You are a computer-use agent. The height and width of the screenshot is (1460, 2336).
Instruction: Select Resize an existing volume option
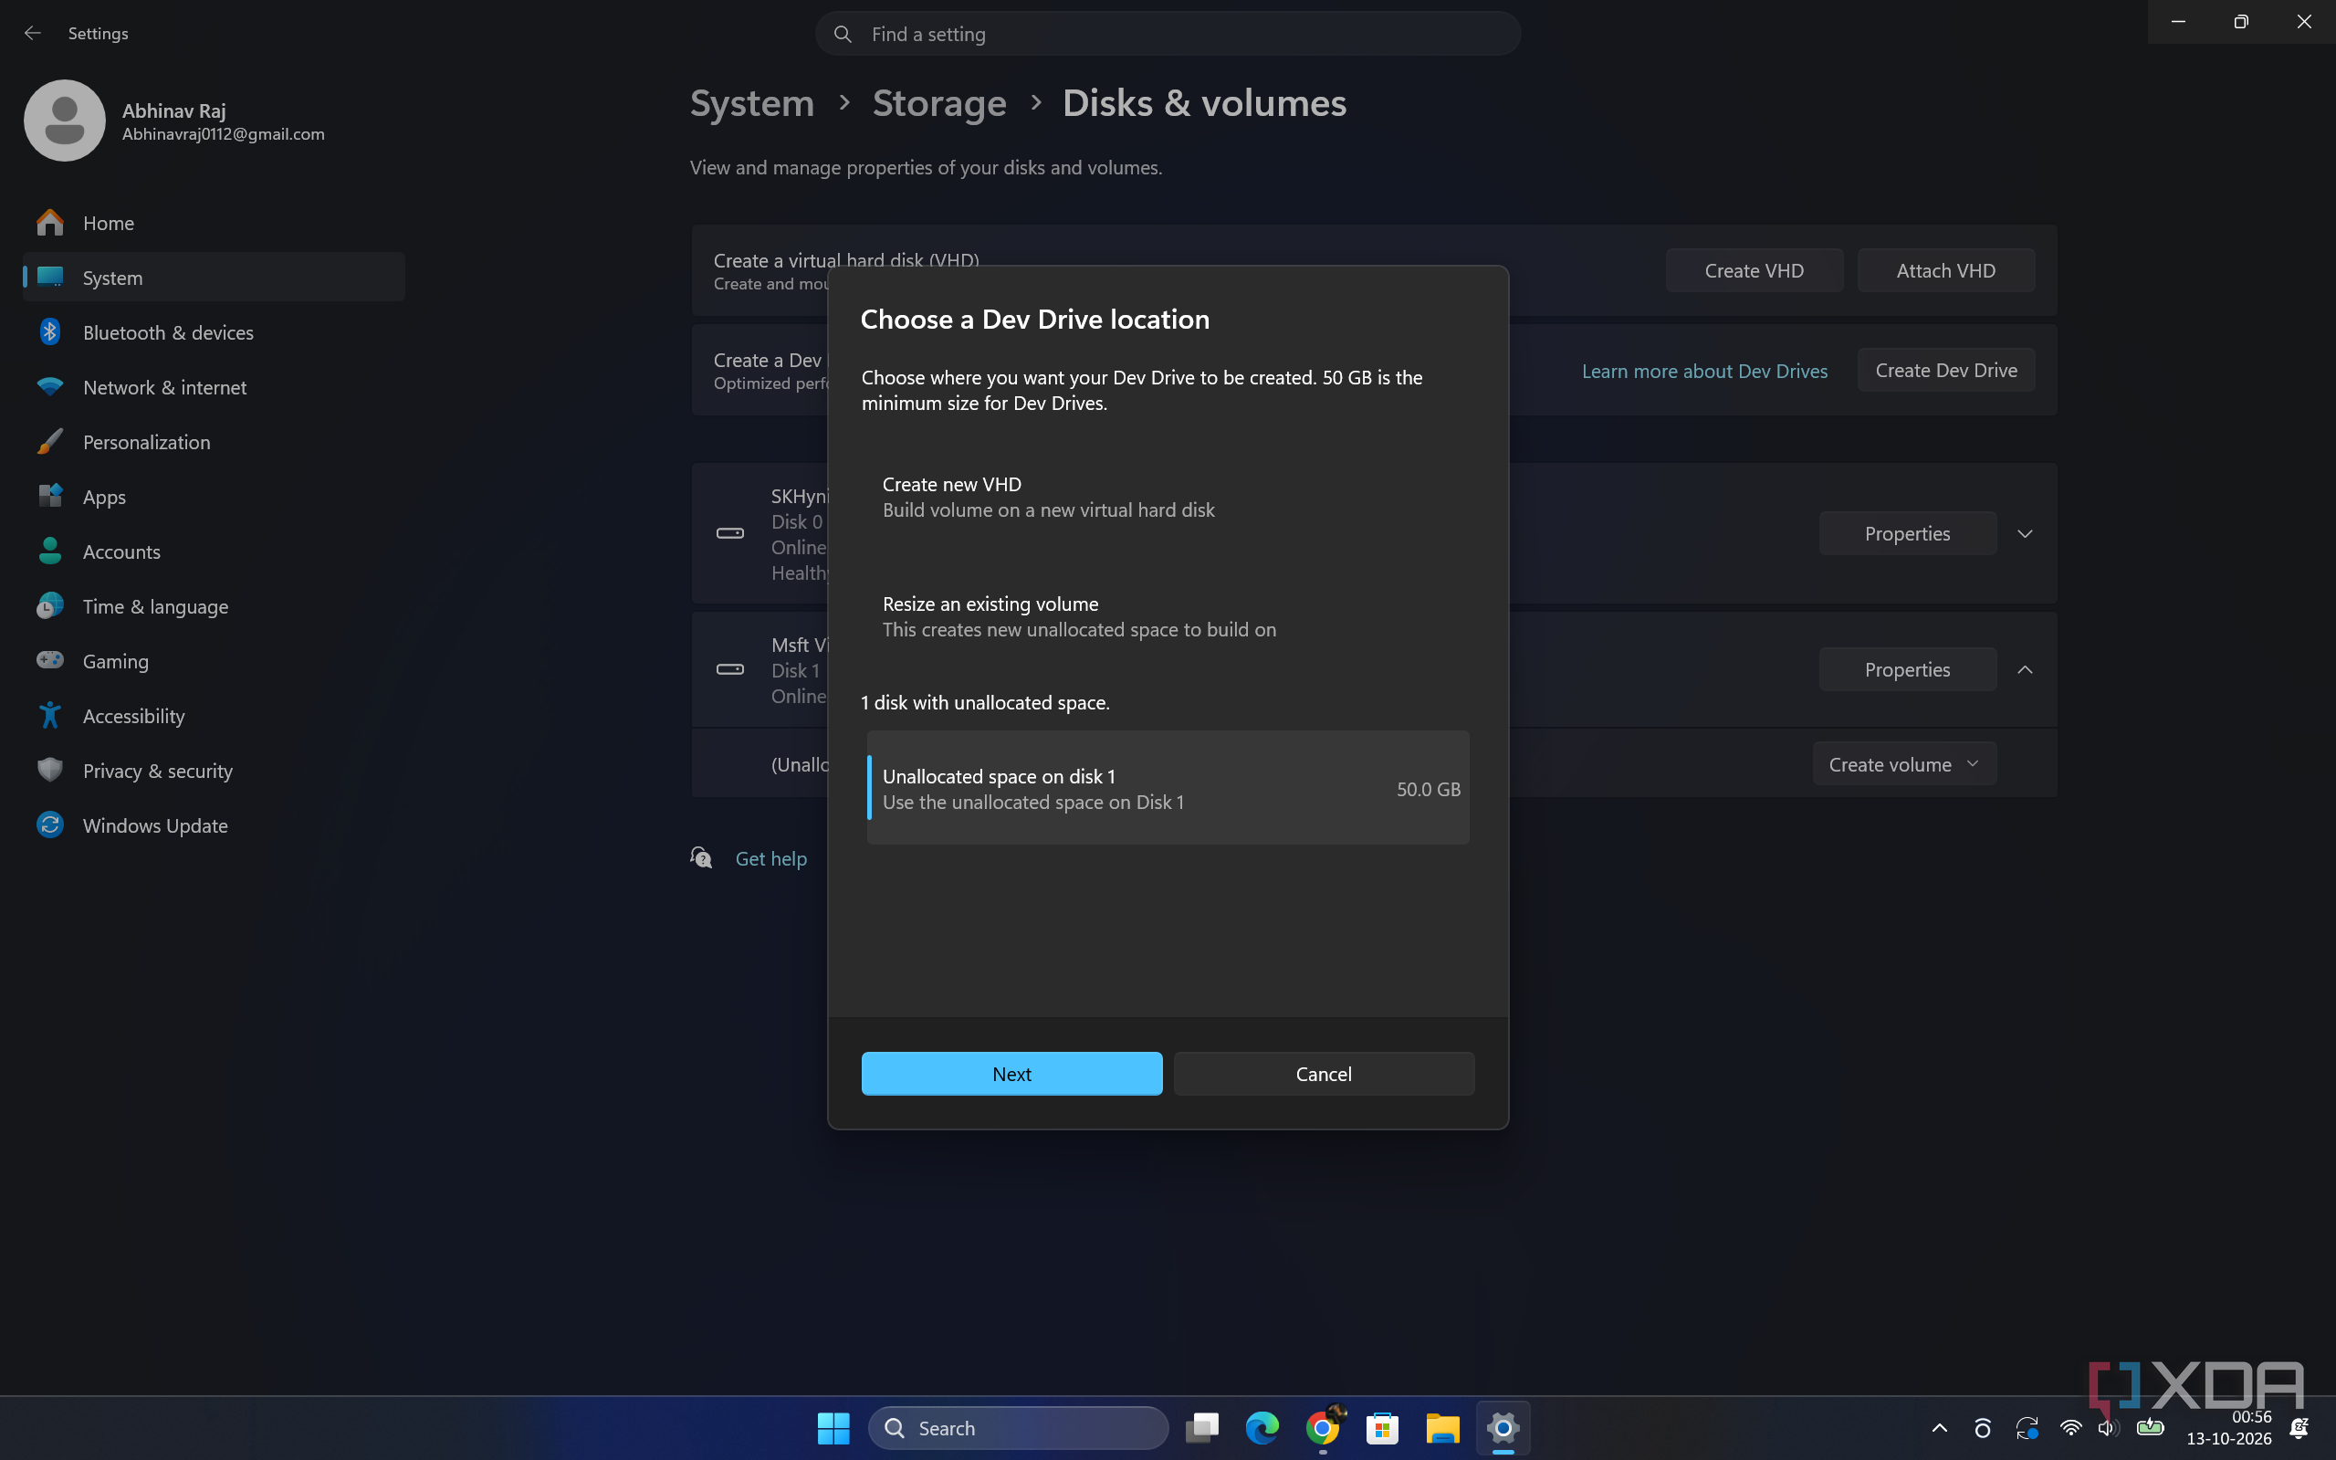coord(1168,617)
